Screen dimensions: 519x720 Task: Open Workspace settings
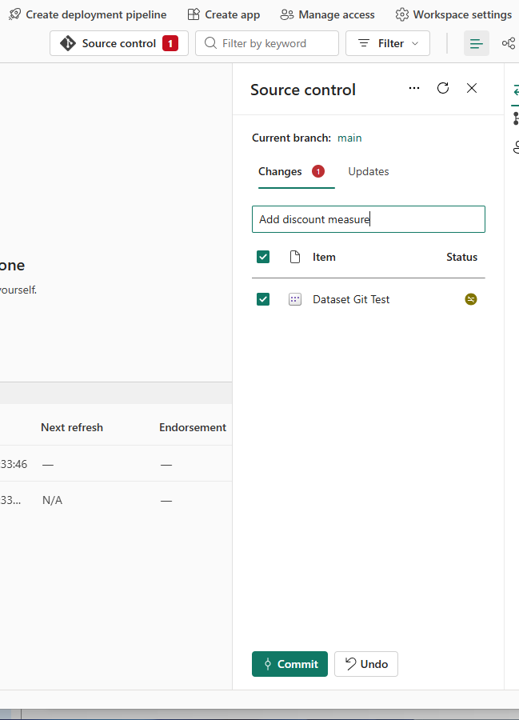click(x=453, y=14)
